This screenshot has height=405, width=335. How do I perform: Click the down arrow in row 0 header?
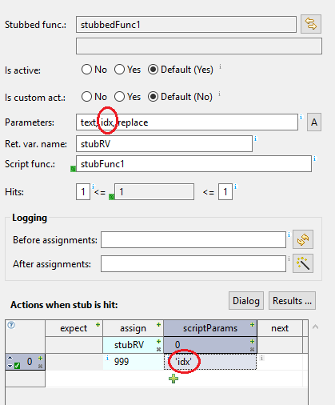point(10,366)
